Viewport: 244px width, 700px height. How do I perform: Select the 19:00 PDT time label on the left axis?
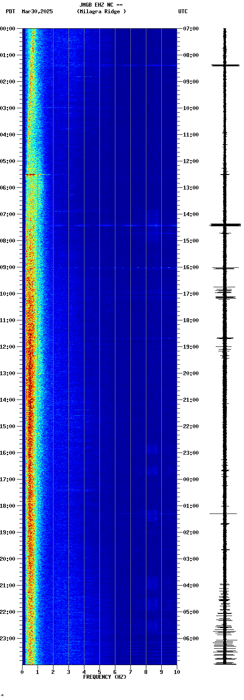[8, 533]
